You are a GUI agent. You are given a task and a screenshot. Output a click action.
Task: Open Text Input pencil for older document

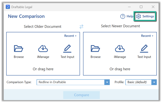click(x=67, y=49)
